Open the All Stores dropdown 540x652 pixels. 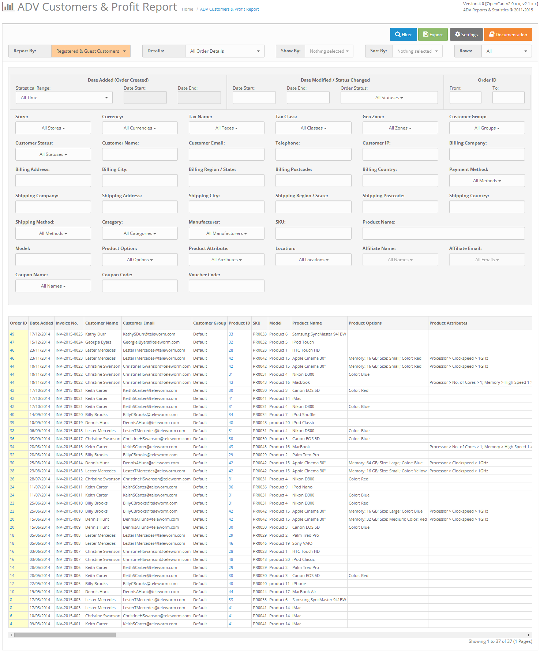pos(53,128)
